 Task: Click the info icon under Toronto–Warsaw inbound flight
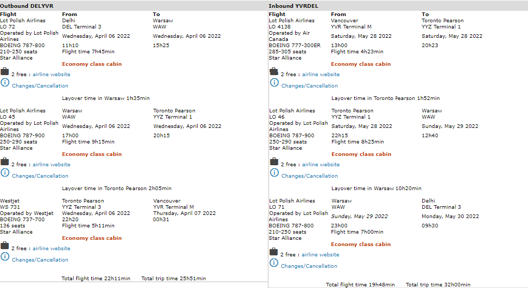274,173
